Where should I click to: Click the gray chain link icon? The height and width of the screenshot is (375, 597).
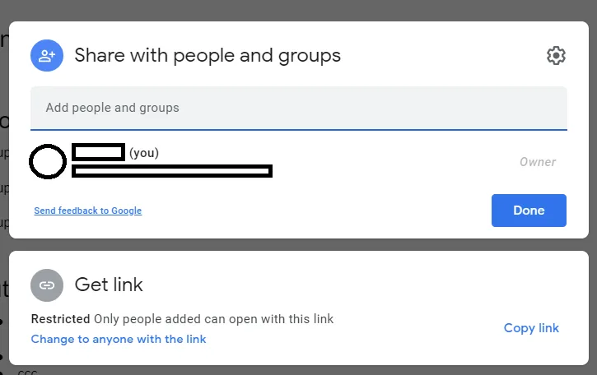point(47,285)
